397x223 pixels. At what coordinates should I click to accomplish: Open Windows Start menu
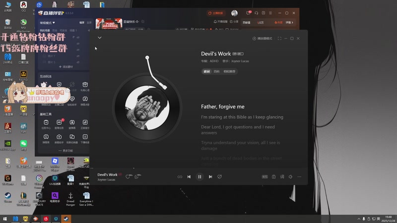click(5, 219)
